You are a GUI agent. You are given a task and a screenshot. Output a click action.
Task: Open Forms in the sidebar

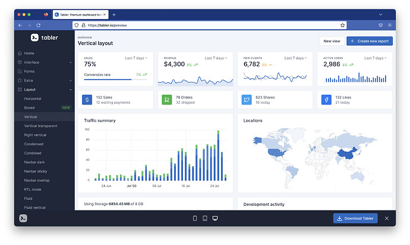[29, 71]
